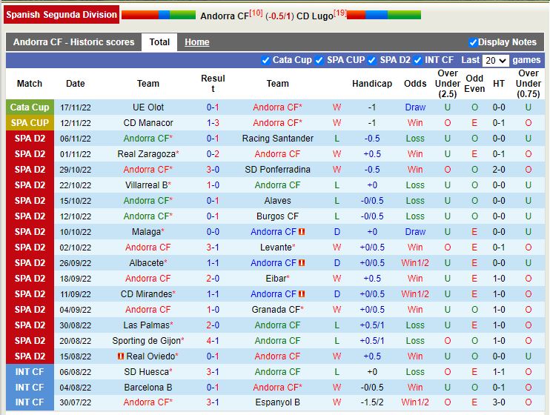The width and height of the screenshot is (550, 415).
Task: Click Burgos CF team name
Action: [277, 216]
